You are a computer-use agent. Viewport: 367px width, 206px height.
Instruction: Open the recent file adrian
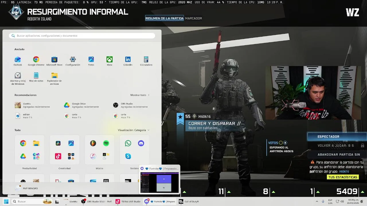click(24, 116)
